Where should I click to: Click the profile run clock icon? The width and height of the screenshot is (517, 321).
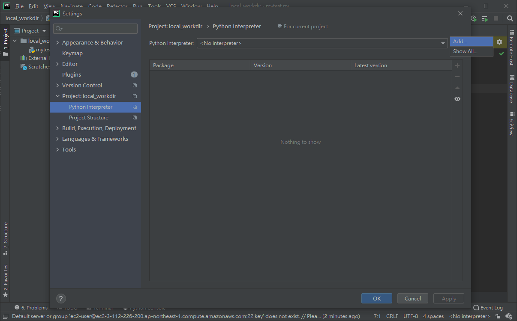(x=474, y=18)
